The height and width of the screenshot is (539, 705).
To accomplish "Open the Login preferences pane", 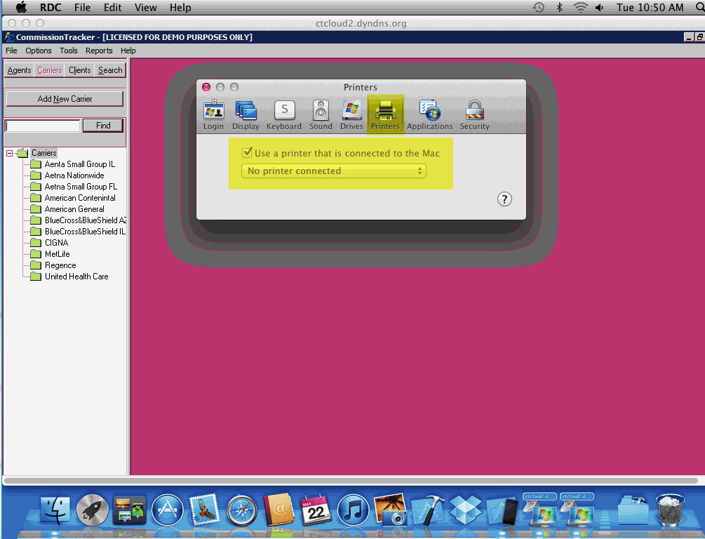I will point(213,115).
